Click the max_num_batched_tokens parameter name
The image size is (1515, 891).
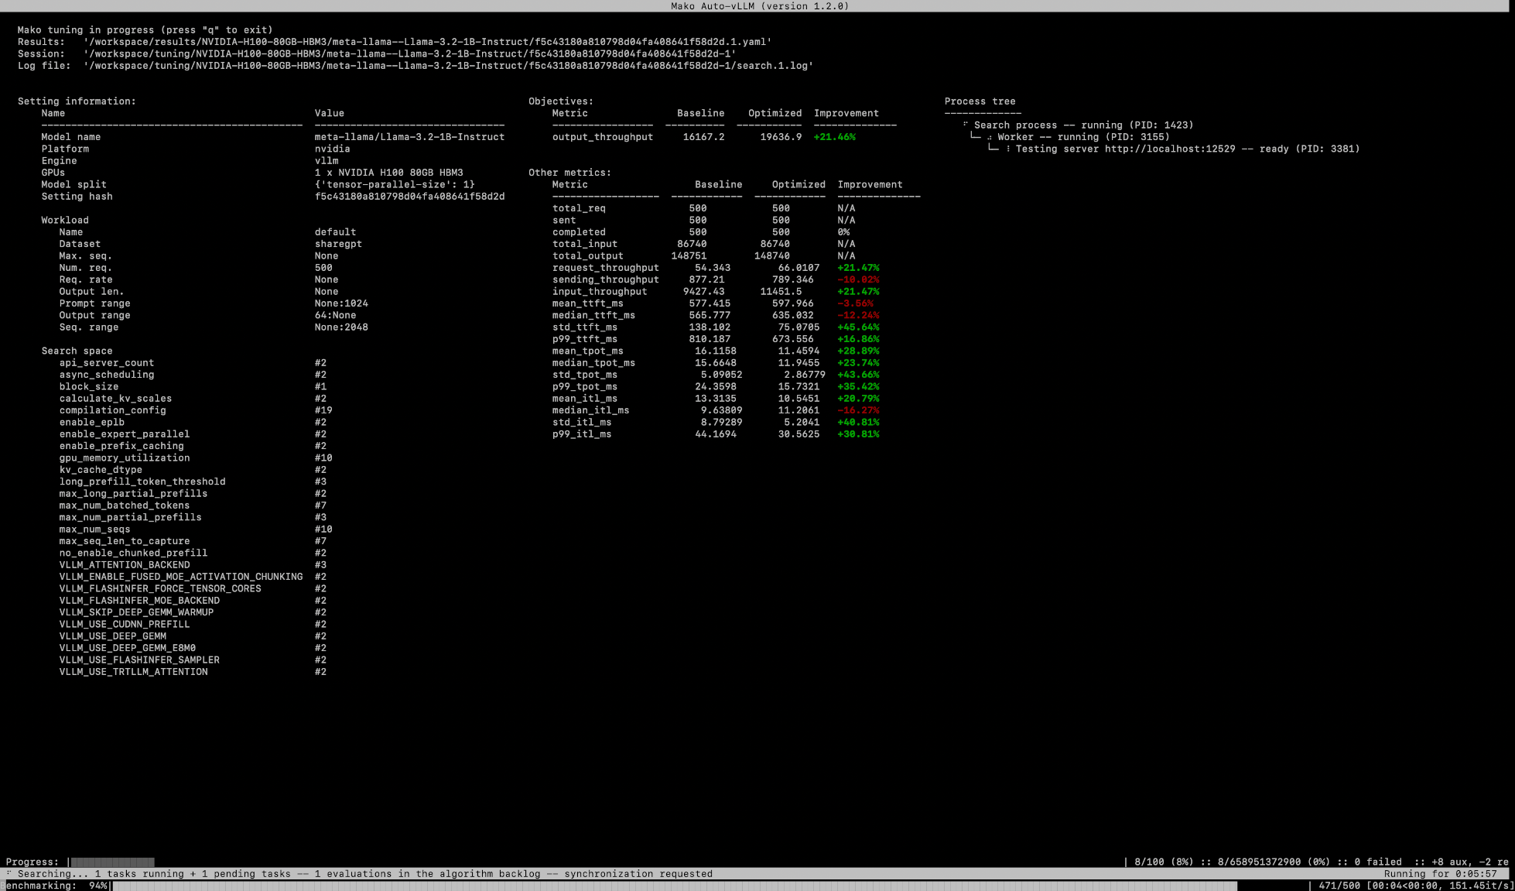125,505
